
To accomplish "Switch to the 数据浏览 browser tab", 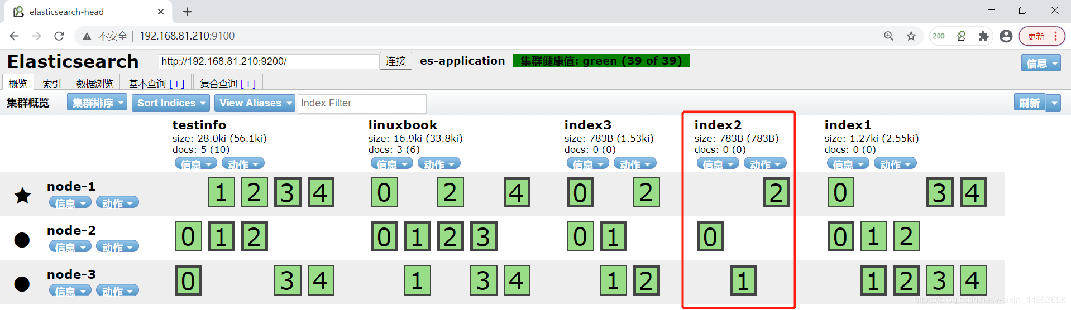I will point(95,83).
